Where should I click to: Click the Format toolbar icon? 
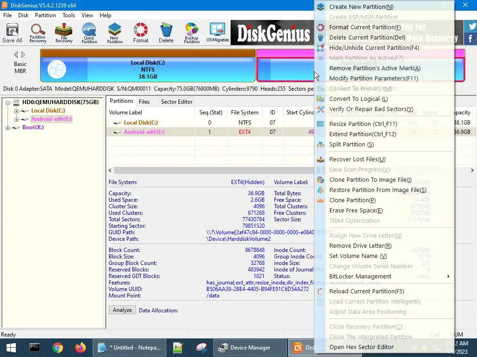141,33
